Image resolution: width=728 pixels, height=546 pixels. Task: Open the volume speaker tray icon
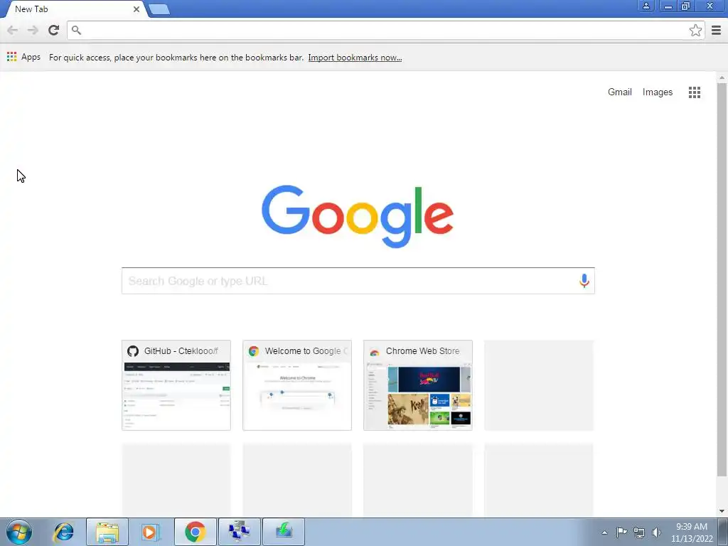[656, 532]
